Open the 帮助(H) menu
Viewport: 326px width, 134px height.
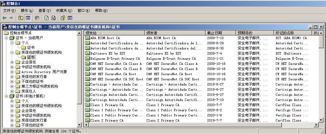point(101,11)
